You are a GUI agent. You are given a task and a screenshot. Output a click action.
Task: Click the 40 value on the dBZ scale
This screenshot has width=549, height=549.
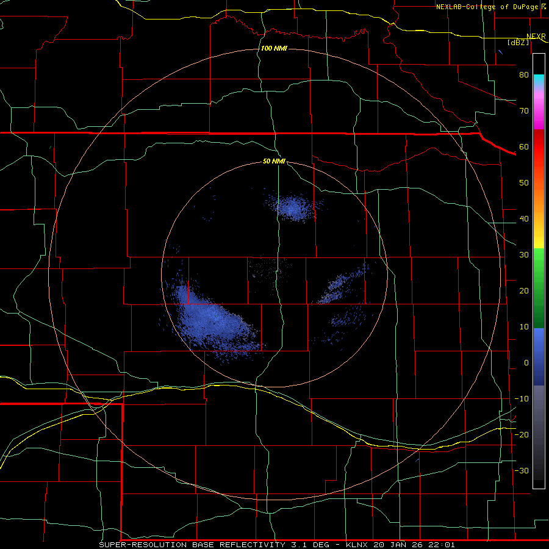[x=524, y=219]
